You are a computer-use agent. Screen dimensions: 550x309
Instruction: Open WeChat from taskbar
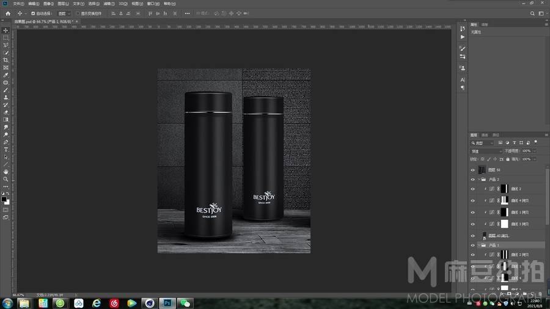point(185,303)
